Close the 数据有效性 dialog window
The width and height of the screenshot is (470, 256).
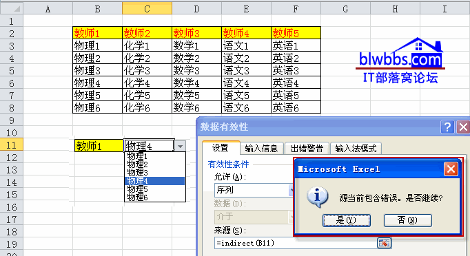[x=463, y=127]
